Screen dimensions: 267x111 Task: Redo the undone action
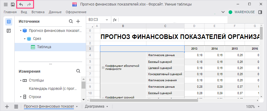click(x=29, y=5)
